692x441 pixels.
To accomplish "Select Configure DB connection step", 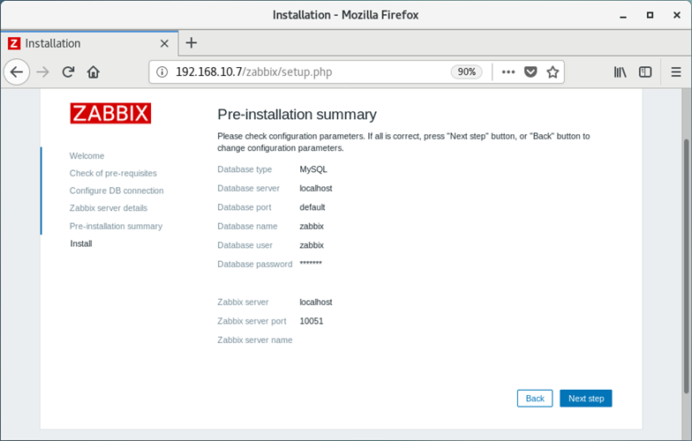I will point(117,191).
